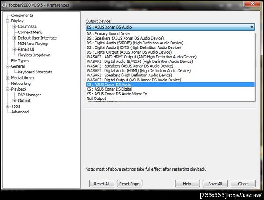264x200 pixels.
Task: Select General in the preferences tree
Action: click(18, 66)
